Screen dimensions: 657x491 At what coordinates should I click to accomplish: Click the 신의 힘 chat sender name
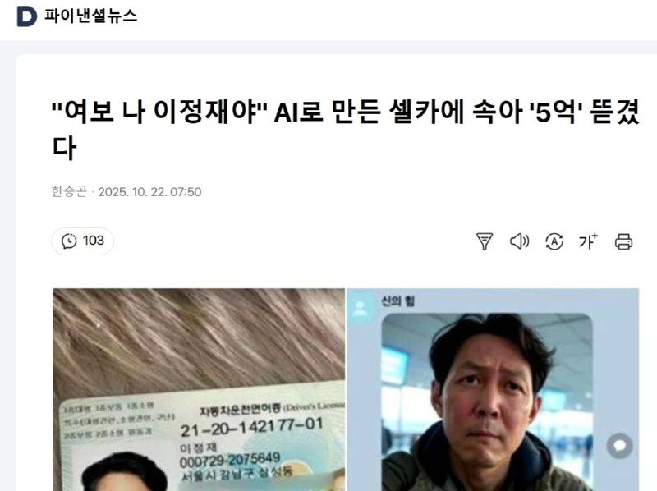pos(397,301)
